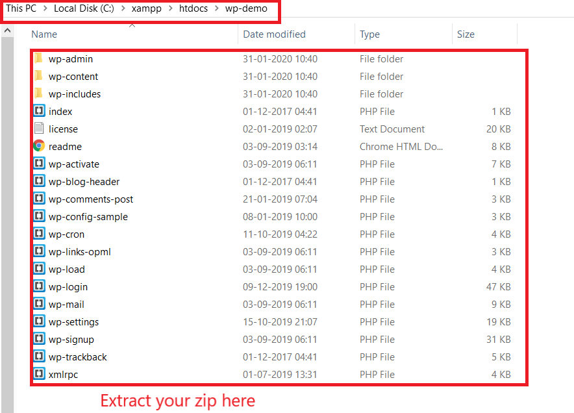Select the wp-login file name

coord(68,288)
